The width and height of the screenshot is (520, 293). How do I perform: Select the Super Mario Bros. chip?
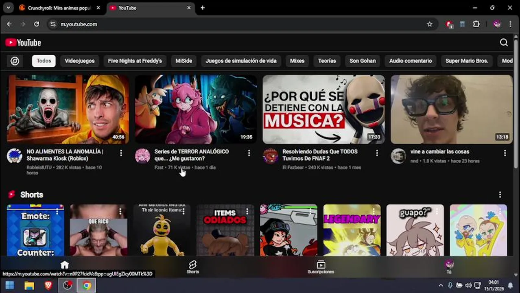pyautogui.click(x=467, y=61)
